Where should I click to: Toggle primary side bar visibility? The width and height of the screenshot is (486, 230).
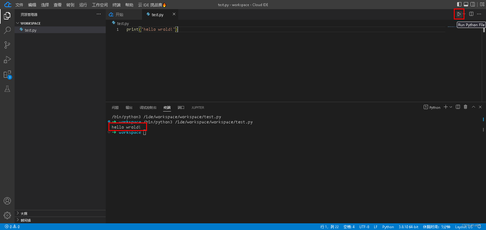tap(459, 4)
